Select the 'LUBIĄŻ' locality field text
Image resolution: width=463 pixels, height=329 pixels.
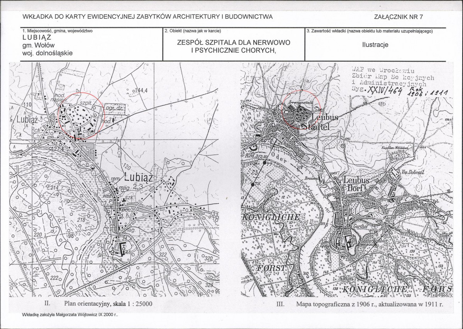tap(37, 38)
